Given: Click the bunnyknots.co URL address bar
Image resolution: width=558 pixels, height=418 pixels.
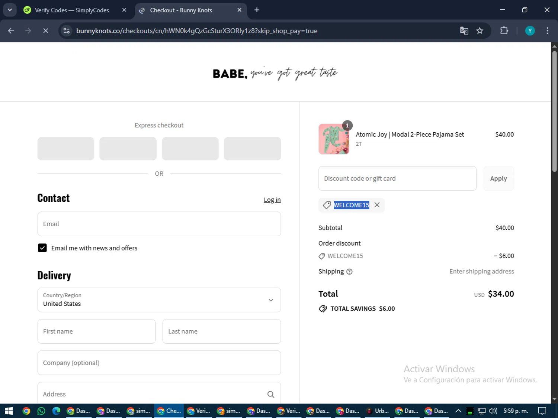Looking at the screenshot, I should 197,31.
